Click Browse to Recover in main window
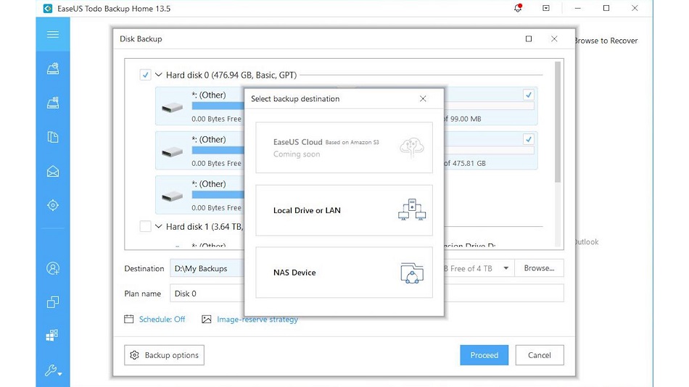 (x=606, y=41)
